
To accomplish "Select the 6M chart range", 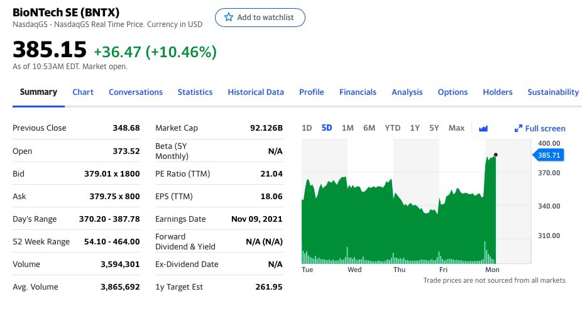I will pyautogui.click(x=369, y=128).
